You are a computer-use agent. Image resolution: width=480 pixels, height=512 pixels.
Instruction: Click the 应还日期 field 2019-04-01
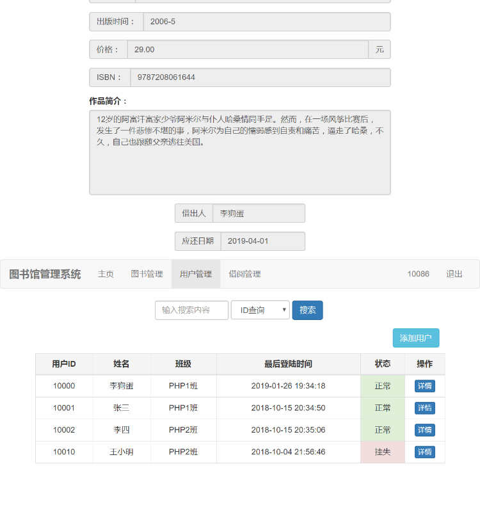pyautogui.click(x=263, y=241)
